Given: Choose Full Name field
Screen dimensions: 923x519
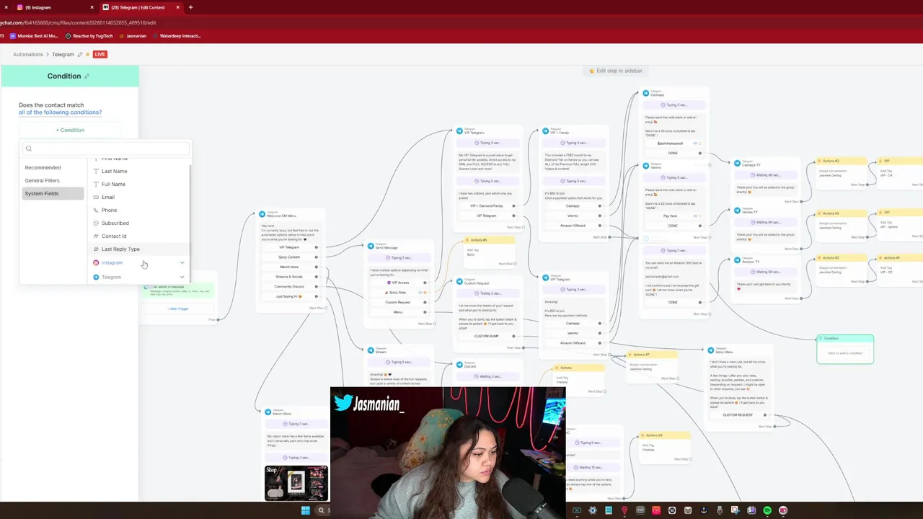Looking at the screenshot, I should click(139, 185).
